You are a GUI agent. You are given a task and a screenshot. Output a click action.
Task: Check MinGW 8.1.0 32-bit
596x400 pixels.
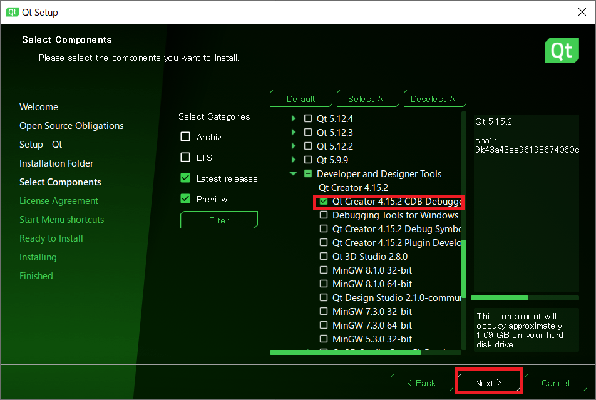324,270
